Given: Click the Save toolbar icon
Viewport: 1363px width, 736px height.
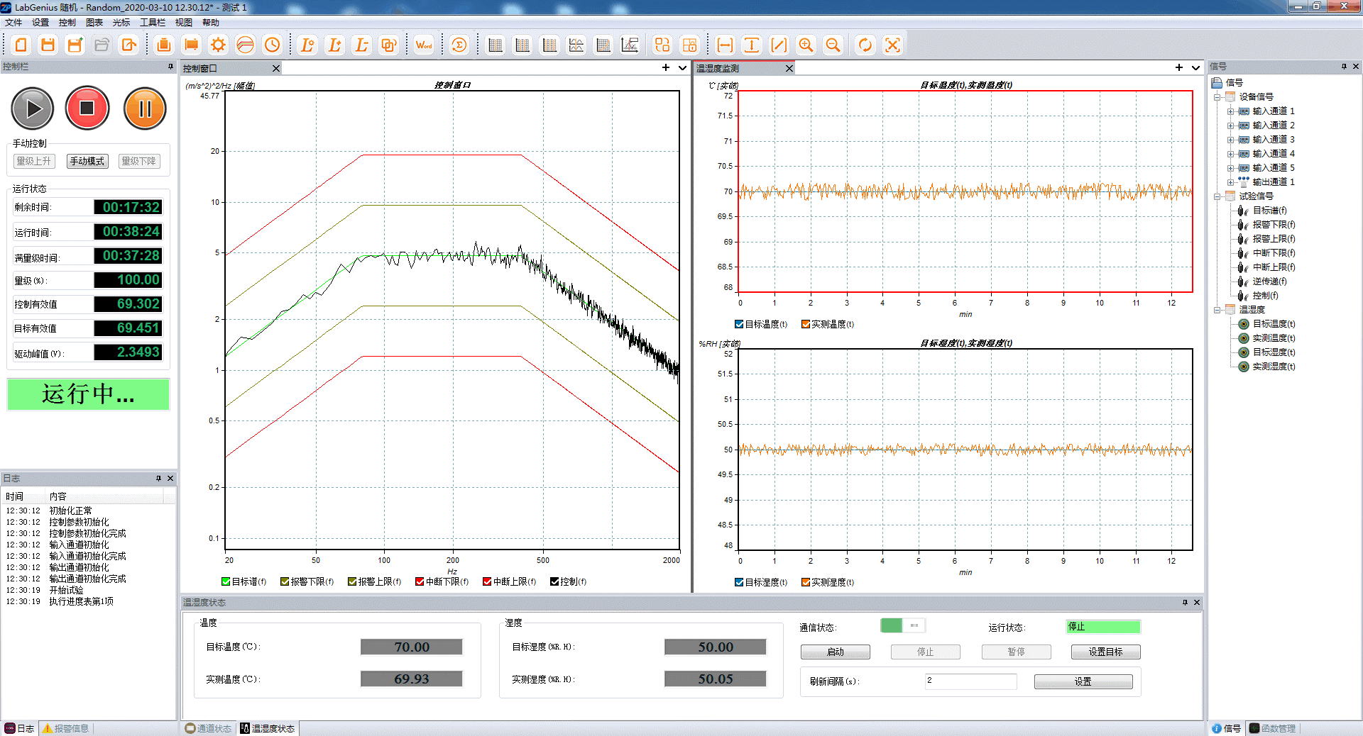Looking at the screenshot, I should coord(48,45).
